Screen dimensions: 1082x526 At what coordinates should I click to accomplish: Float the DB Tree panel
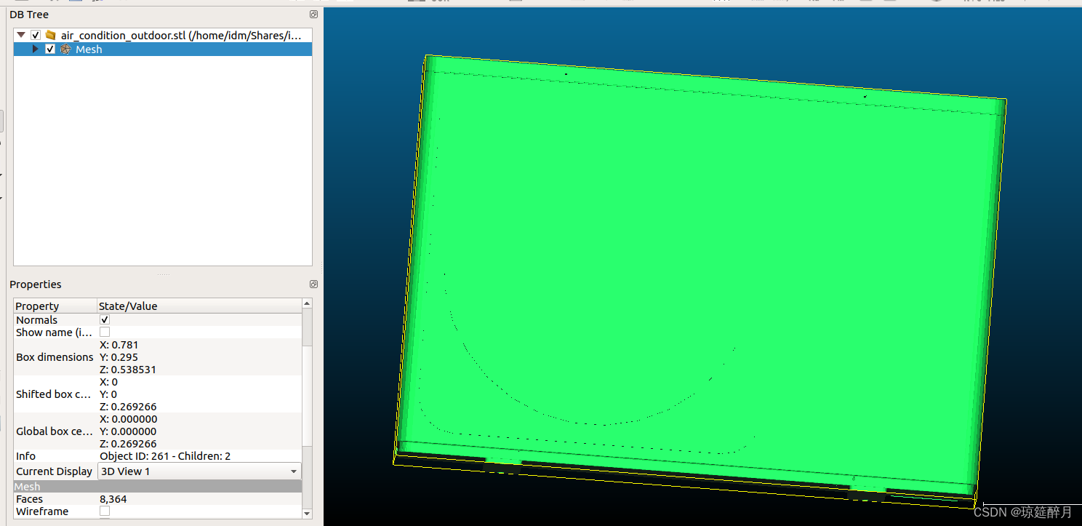[313, 15]
